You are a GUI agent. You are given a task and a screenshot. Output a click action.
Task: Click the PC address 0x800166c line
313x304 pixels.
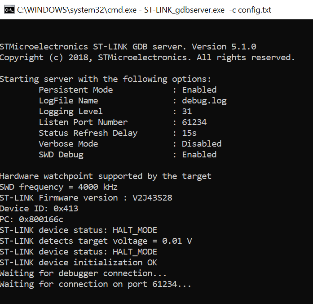(31, 219)
